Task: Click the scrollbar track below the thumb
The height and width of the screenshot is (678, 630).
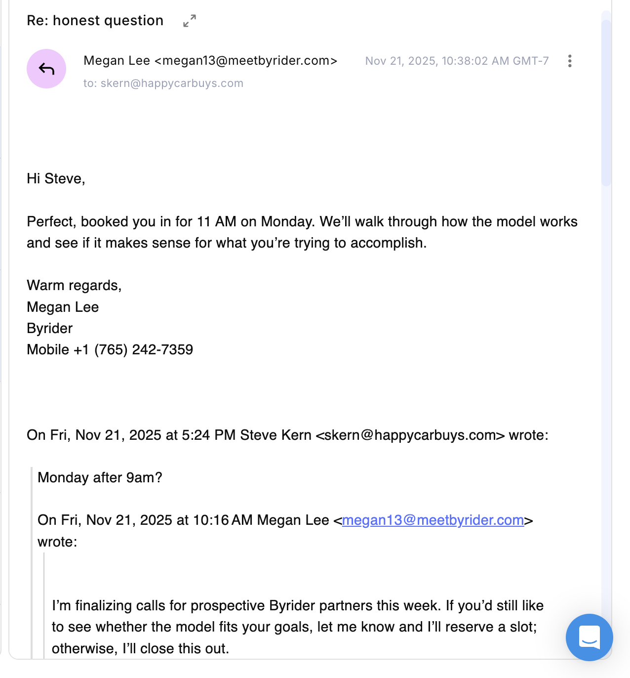Action: (606, 395)
